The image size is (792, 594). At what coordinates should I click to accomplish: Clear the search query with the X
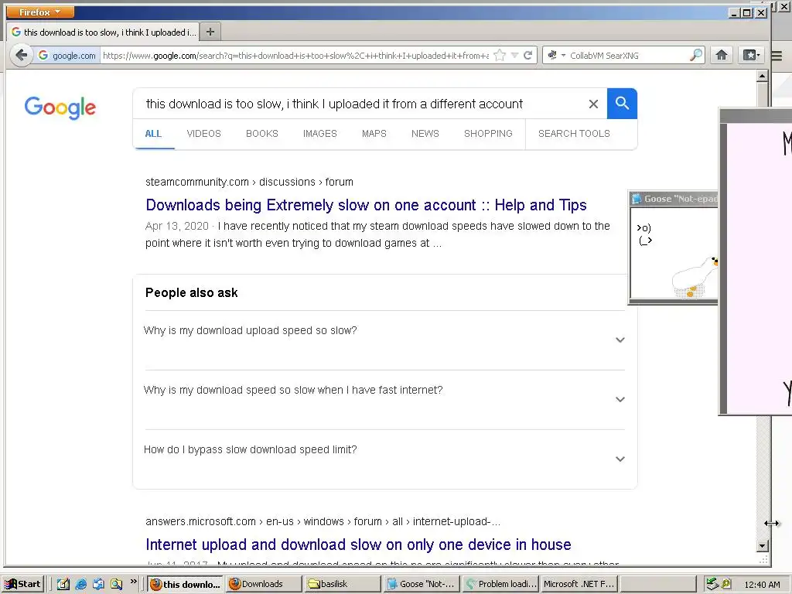click(593, 104)
